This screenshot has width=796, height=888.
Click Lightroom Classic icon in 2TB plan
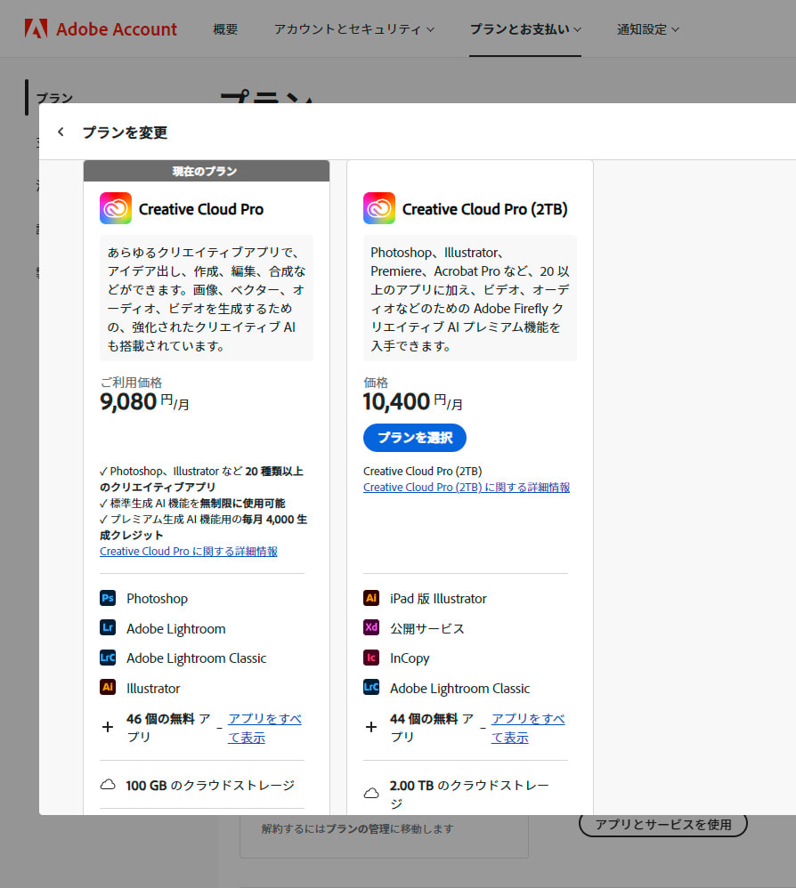[x=371, y=688]
